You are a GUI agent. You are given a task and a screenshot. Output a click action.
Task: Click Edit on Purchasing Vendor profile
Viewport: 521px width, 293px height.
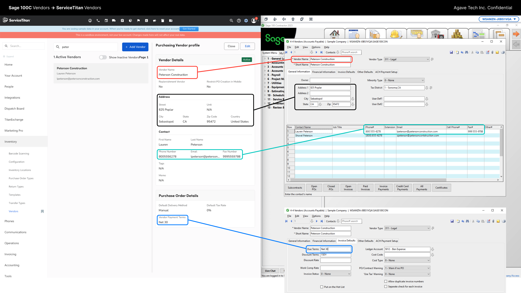pyautogui.click(x=247, y=46)
